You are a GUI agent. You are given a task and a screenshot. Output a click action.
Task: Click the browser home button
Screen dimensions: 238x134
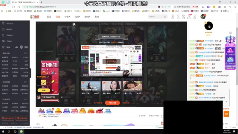tap(19, 7)
